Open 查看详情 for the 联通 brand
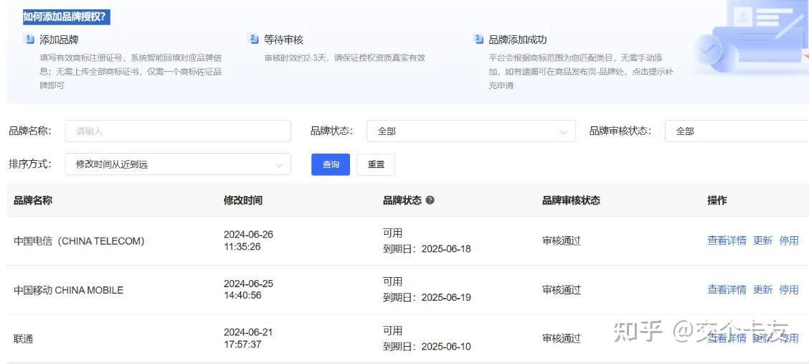The image size is (809, 364). (727, 339)
